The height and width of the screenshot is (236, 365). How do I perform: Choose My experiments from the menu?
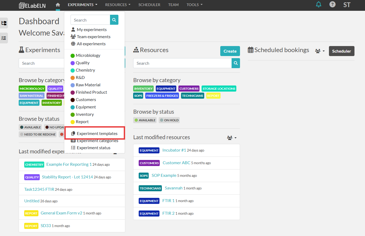click(92, 30)
